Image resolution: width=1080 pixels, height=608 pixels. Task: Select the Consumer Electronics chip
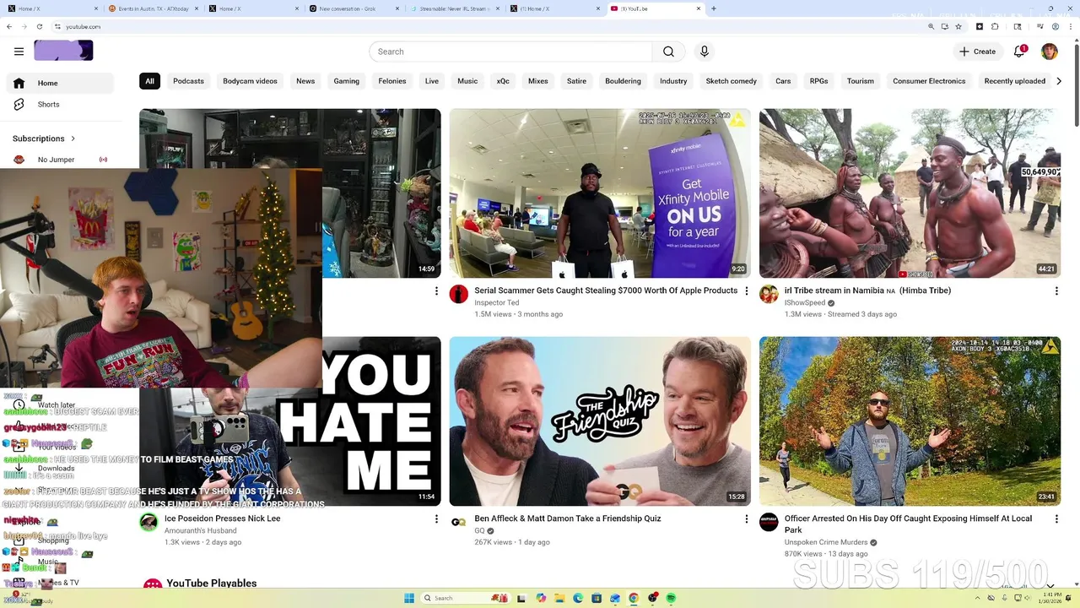click(929, 81)
